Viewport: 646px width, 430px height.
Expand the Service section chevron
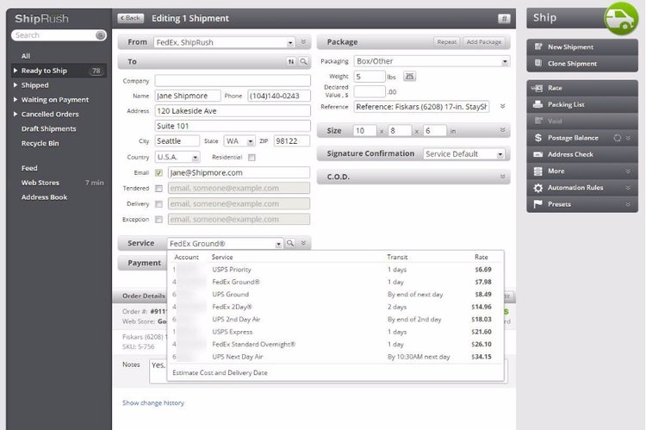[x=303, y=243]
